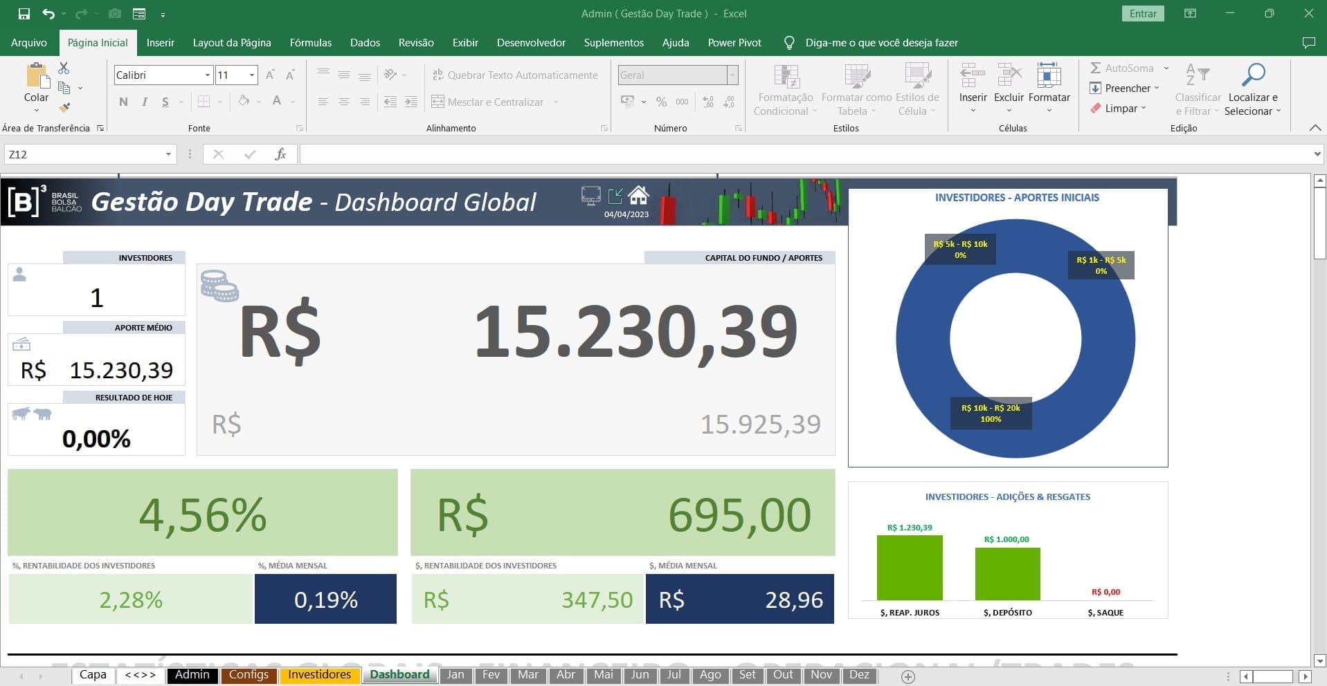1327x686 pixels.
Task: Click the Cut scissors icon
Action: pos(64,68)
